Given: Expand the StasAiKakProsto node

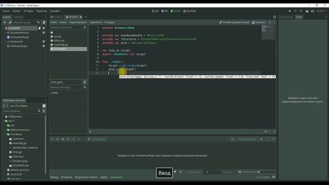Looking at the screenshot, I should [x=6, y=33].
